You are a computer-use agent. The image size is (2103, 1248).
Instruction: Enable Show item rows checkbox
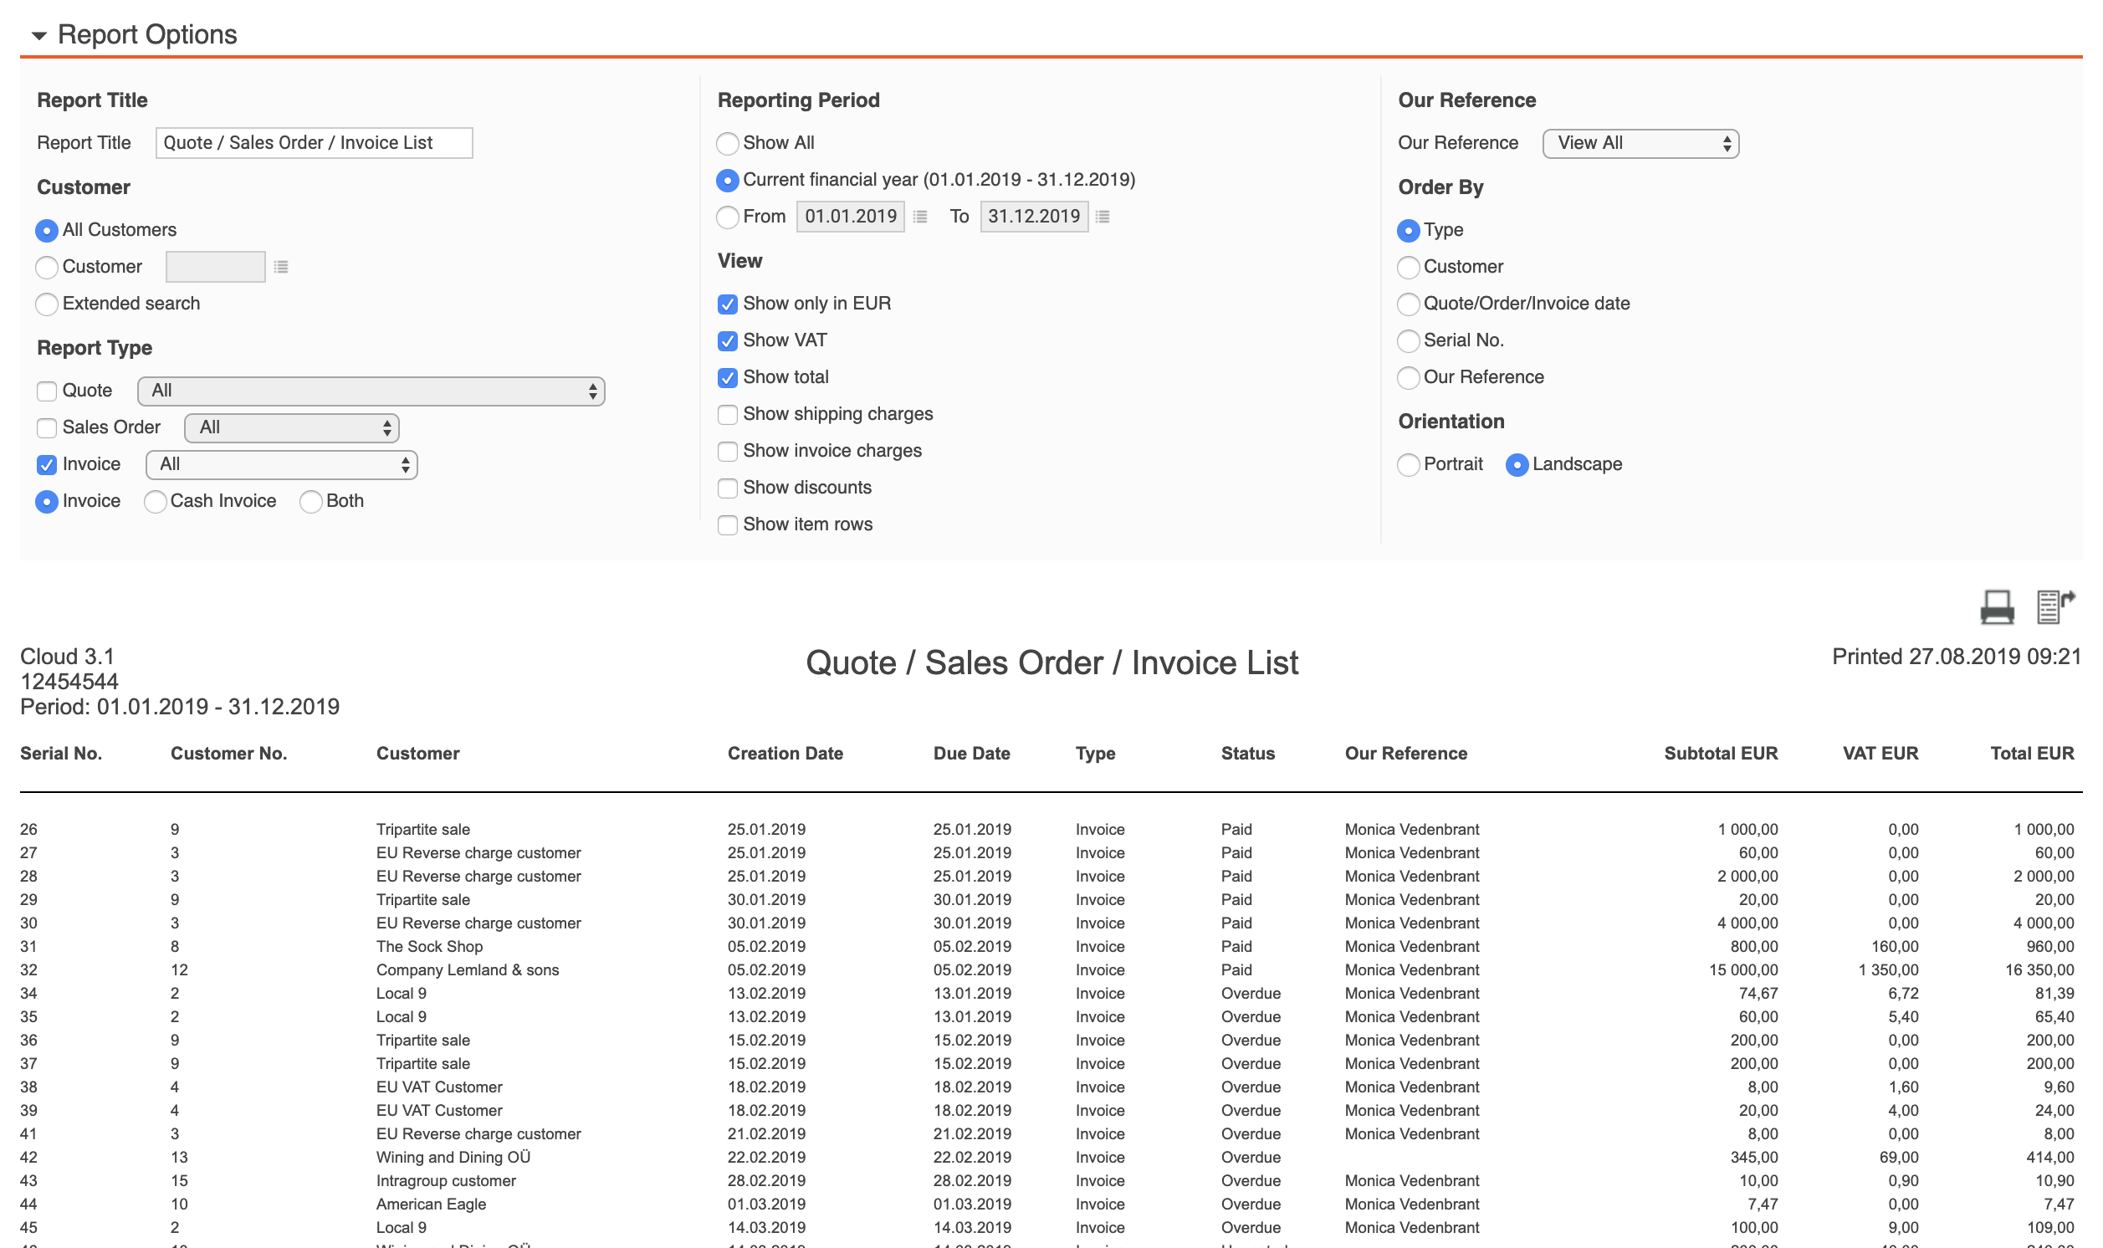point(727,525)
